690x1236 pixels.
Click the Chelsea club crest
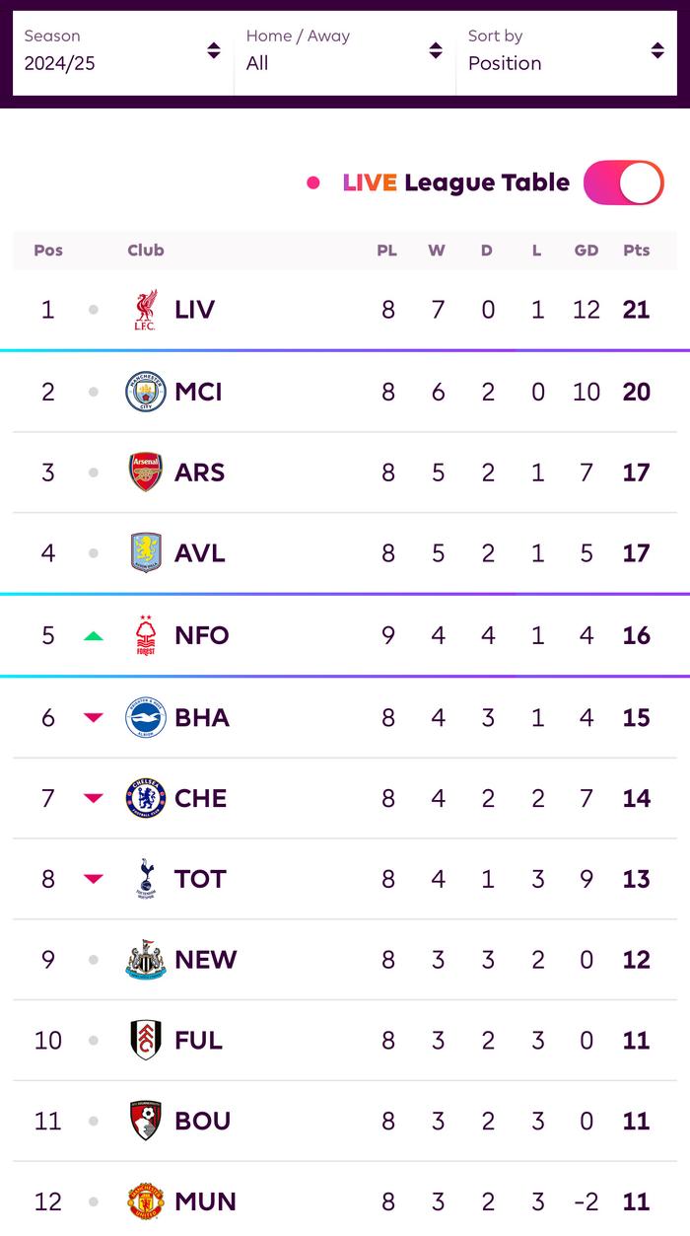(146, 798)
